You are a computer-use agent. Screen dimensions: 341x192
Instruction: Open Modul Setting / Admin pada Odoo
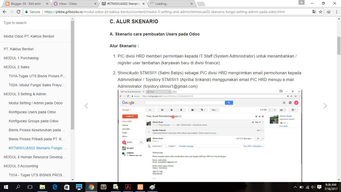36,103
